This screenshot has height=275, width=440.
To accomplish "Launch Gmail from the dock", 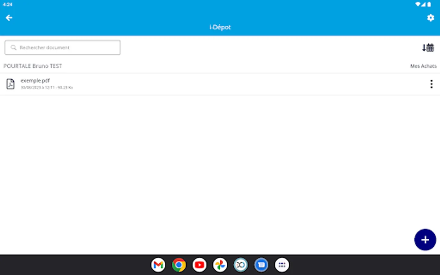I will 158,265.
